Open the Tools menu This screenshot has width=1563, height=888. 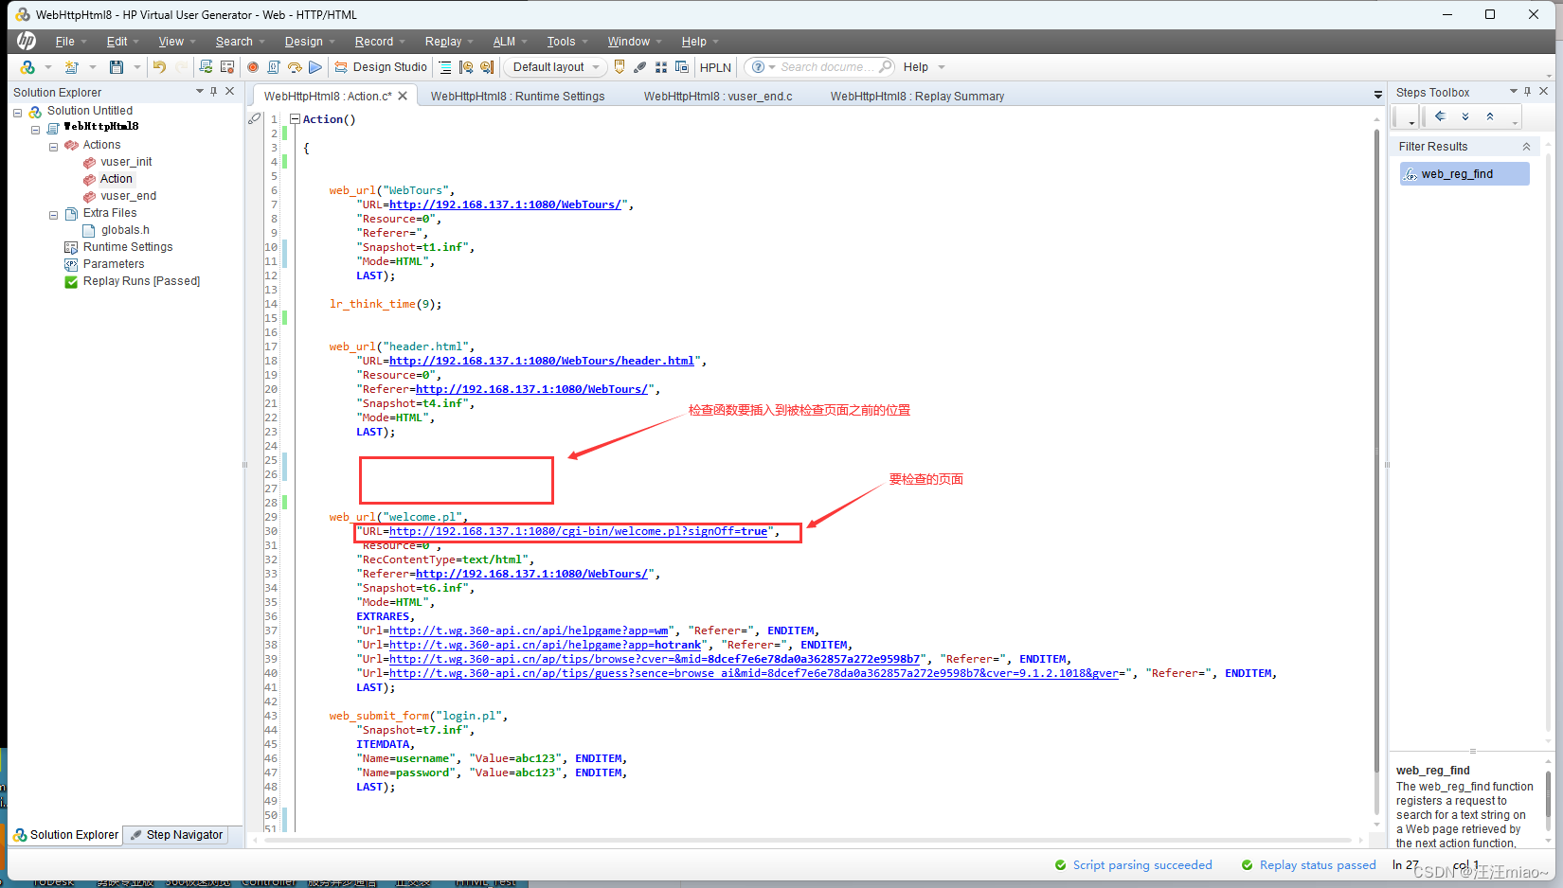561,42
